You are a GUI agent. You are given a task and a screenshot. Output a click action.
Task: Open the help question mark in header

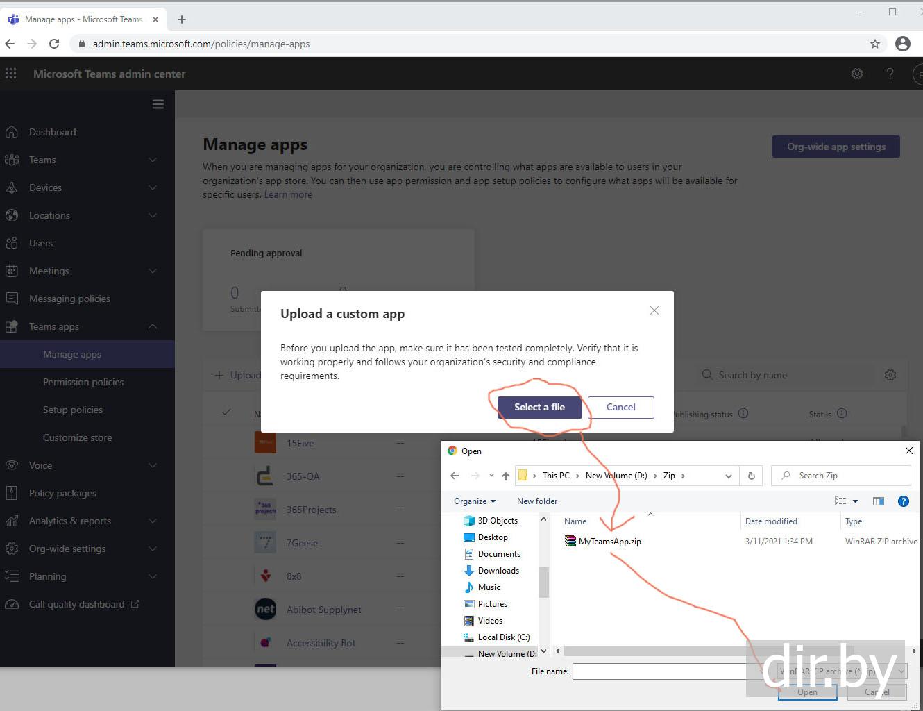point(890,74)
